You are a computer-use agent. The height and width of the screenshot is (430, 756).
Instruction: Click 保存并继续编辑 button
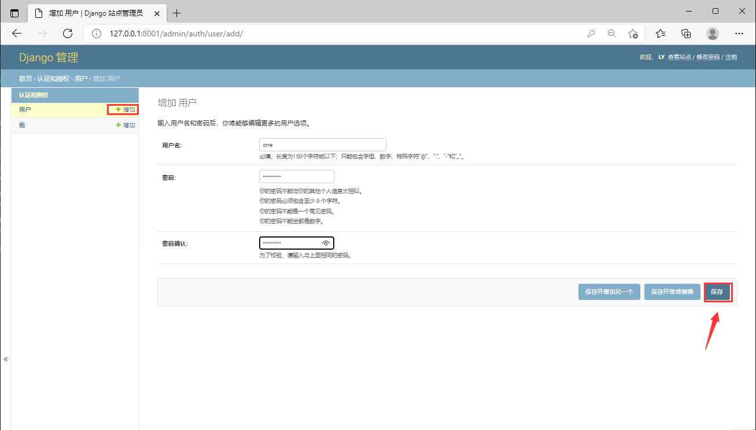pyautogui.click(x=672, y=292)
